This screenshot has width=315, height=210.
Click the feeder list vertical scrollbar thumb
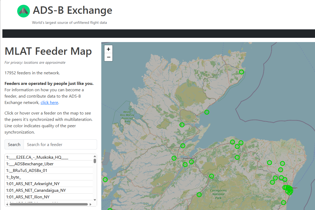point(95,161)
